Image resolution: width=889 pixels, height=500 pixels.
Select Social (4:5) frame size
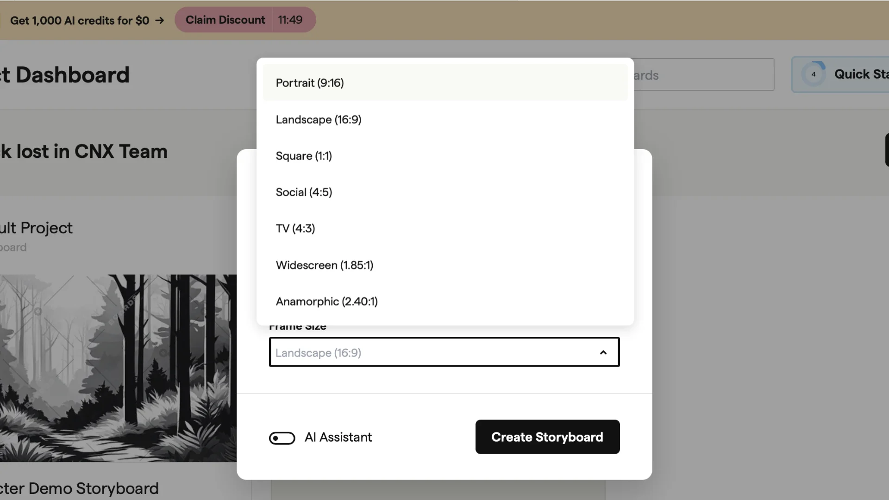(x=304, y=192)
